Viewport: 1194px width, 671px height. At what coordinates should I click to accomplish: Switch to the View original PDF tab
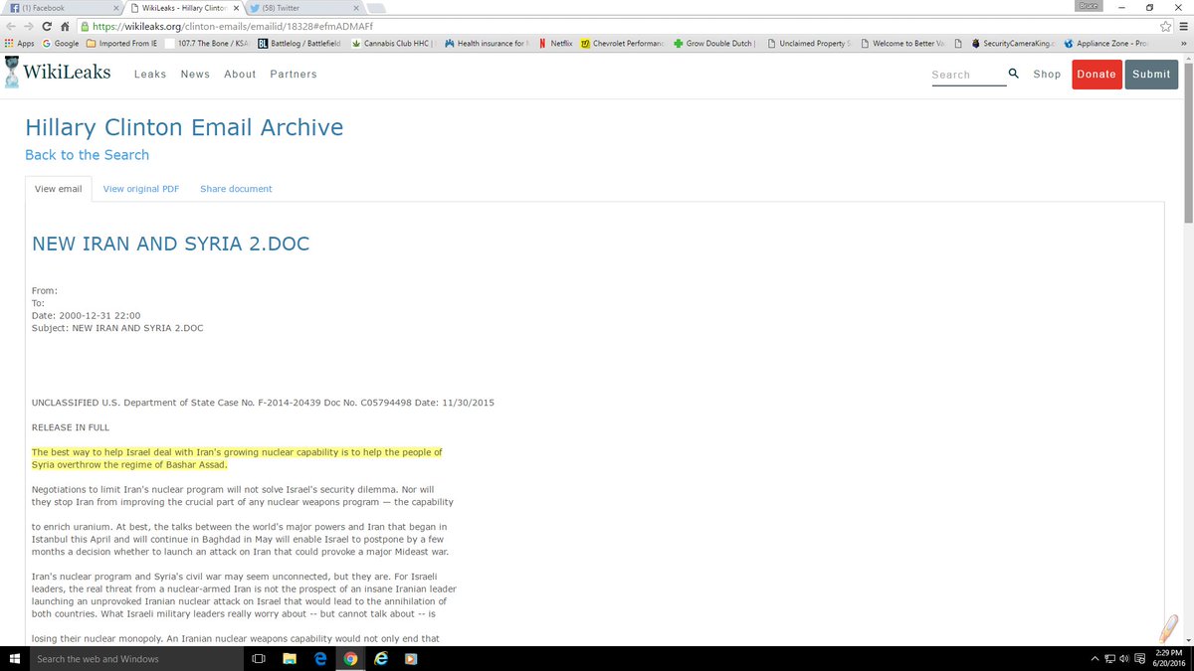point(141,189)
